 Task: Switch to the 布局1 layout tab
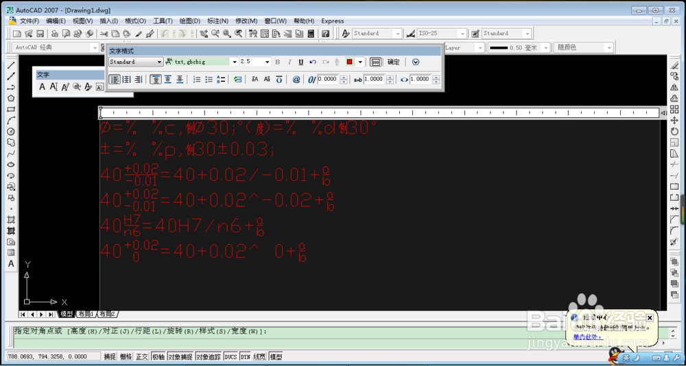tap(86, 314)
